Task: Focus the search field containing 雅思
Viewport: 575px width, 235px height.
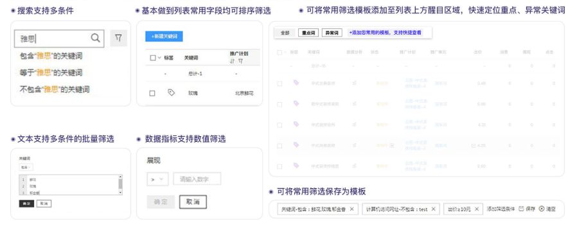Action: (x=59, y=39)
